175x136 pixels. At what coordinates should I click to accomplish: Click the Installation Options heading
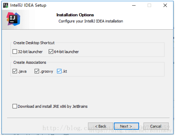coord(75,15)
